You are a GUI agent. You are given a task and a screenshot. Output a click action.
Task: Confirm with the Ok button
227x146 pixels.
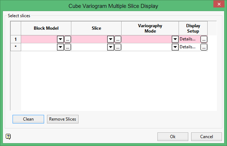click(173, 137)
